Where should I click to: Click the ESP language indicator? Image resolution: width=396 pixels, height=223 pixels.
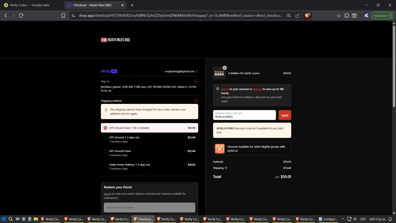point(363,219)
